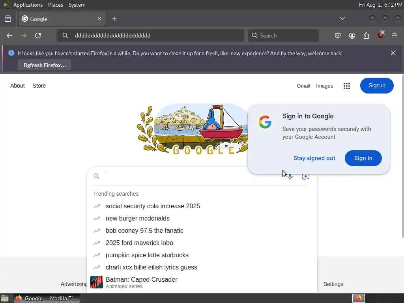The image size is (404, 303).
Task: Open the Store link on Google
Action: pyautogui.click(x=39, y=86)
